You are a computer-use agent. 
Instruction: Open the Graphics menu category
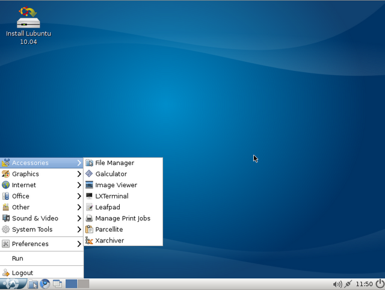click(x=42, y=174)
